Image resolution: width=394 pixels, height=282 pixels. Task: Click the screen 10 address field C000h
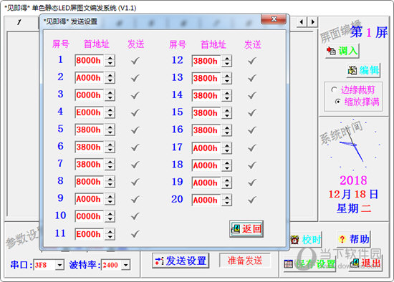pos(90,216)
